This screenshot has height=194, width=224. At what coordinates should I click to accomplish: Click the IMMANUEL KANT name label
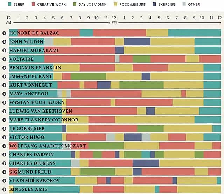31,76
